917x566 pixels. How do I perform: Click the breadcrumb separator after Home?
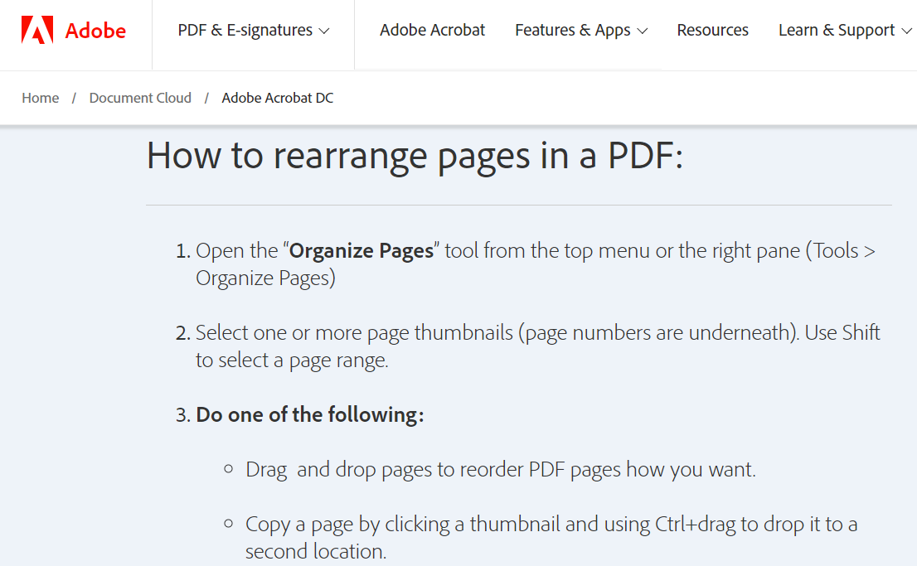(x=73, y=98)
